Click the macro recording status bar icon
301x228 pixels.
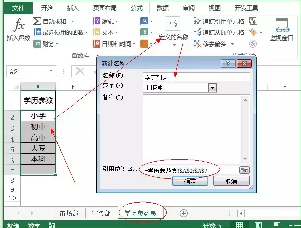pos(51,225)
